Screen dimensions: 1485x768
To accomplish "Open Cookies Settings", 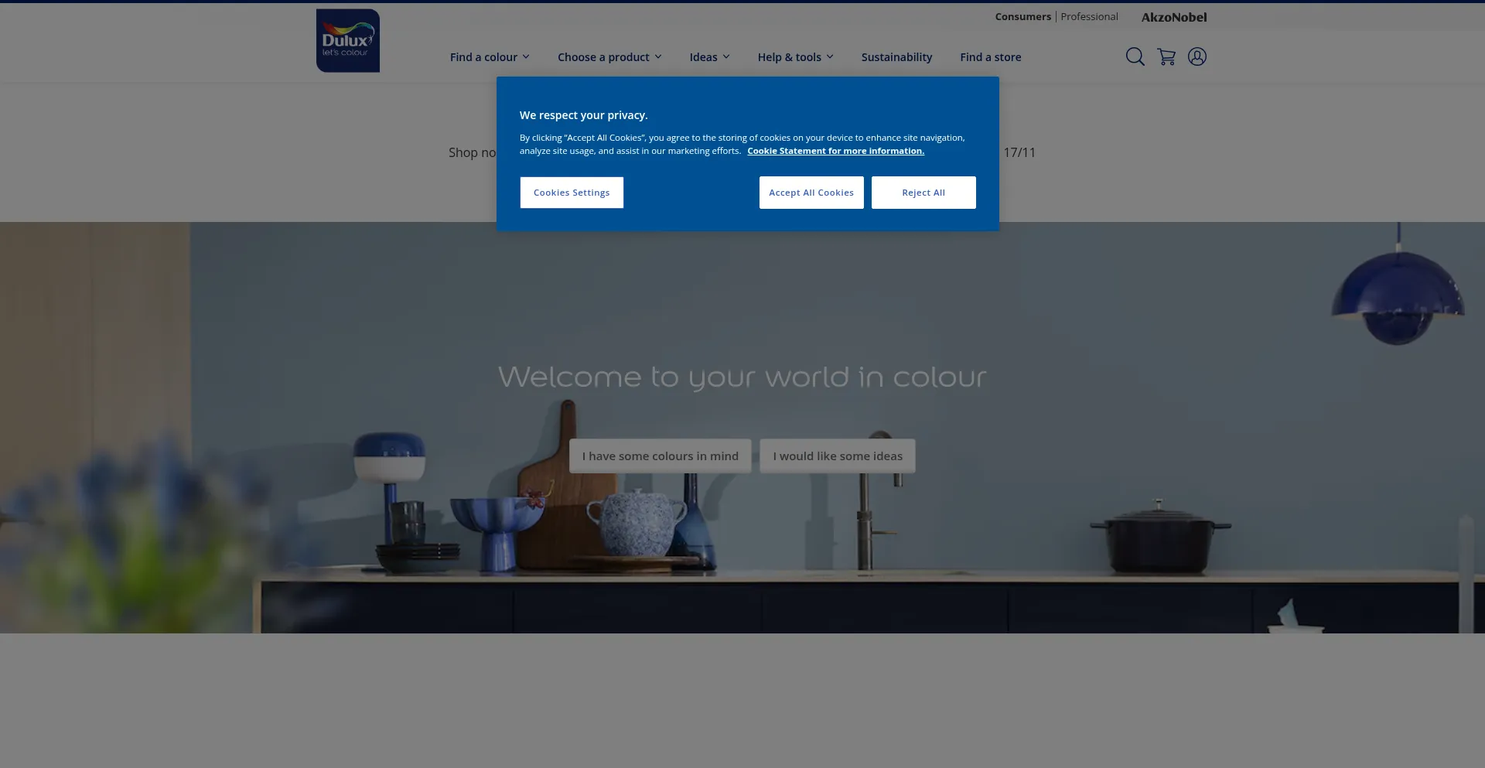I will (572, 193).
